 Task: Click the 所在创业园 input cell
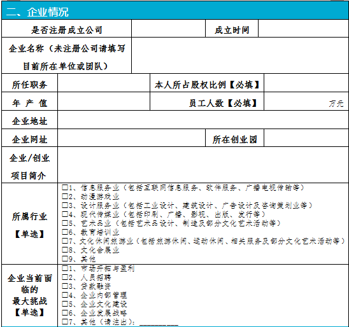(x=306, y=138)
